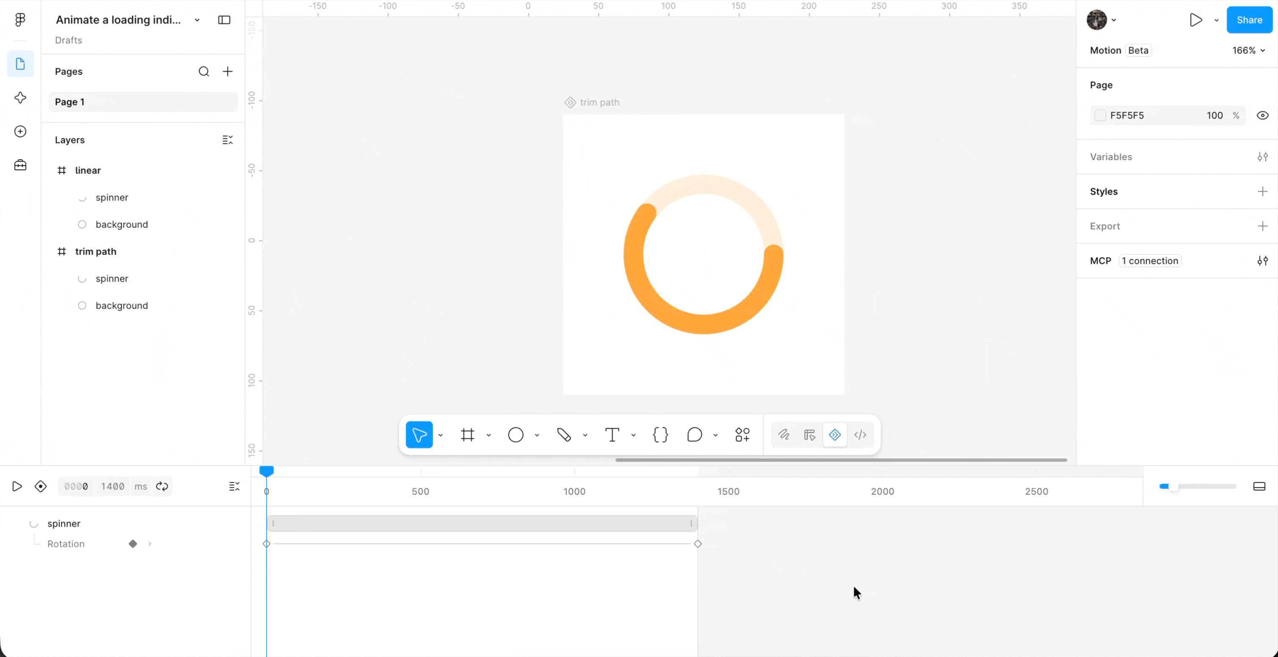Click the circled plus sidebar icon
The image size is (1278, 657).
tap(20, 131)
